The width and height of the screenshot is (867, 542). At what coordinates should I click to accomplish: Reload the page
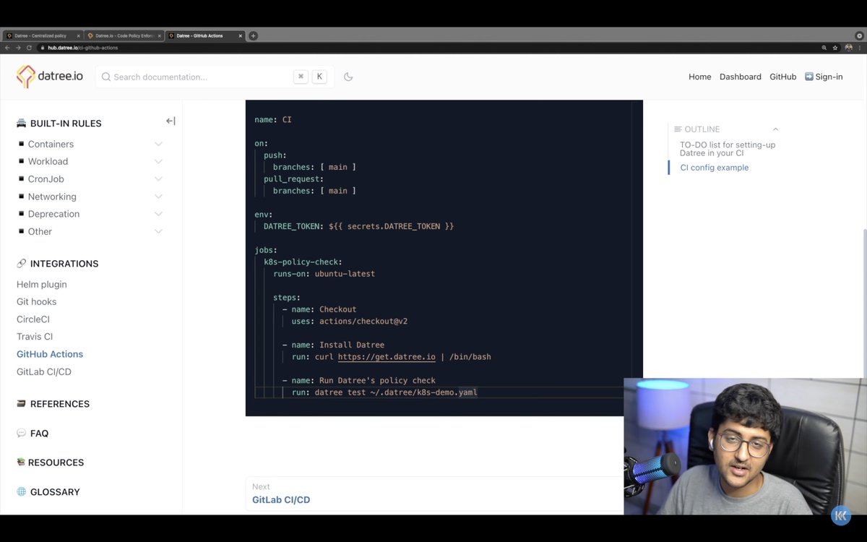coord(29,48)
